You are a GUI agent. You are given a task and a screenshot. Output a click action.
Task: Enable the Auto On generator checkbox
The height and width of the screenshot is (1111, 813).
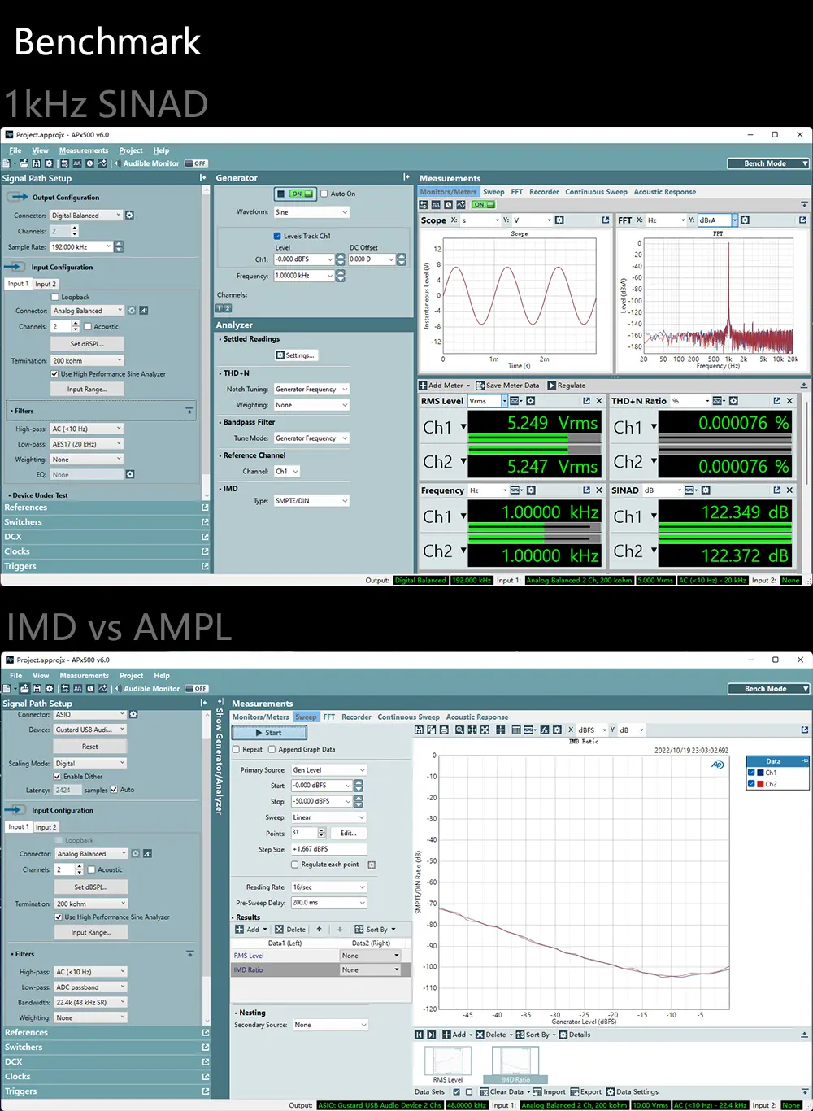click(324, 194)
